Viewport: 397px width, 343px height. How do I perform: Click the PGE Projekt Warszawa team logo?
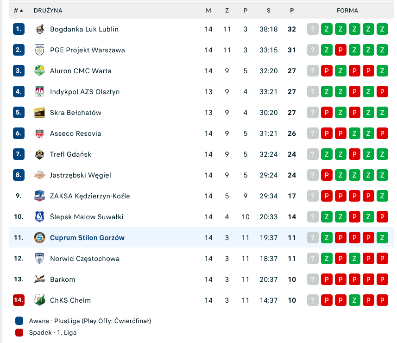[40, 50]
